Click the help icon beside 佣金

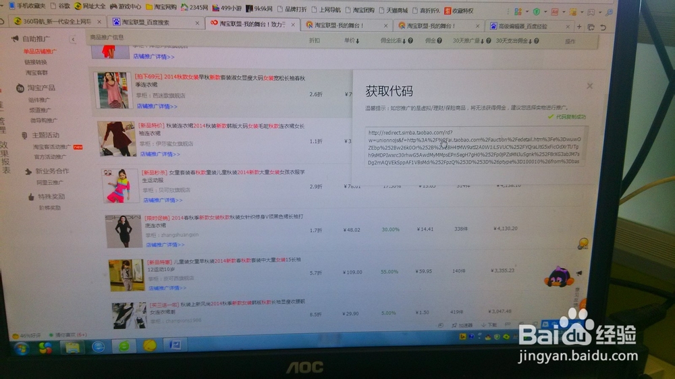(x=439, y=41)
